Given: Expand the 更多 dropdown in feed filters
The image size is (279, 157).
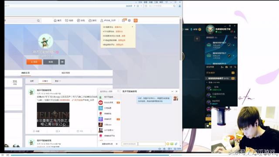Looking at the screenshot, I should coord(58,81).
